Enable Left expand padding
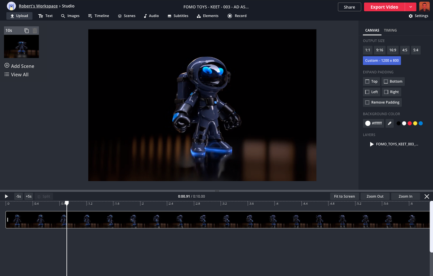The image size is (433, 276). coord(371,92)
